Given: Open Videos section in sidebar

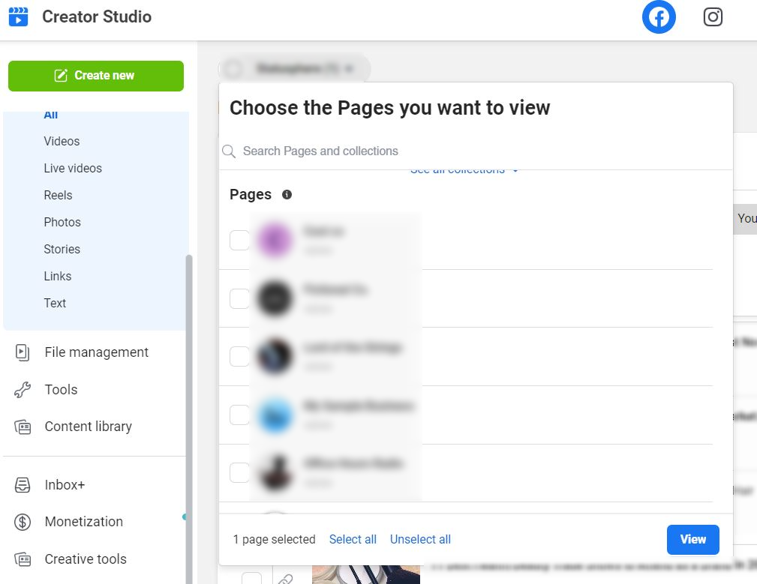Looking at the screenshot, I should [x=62, y=141].
